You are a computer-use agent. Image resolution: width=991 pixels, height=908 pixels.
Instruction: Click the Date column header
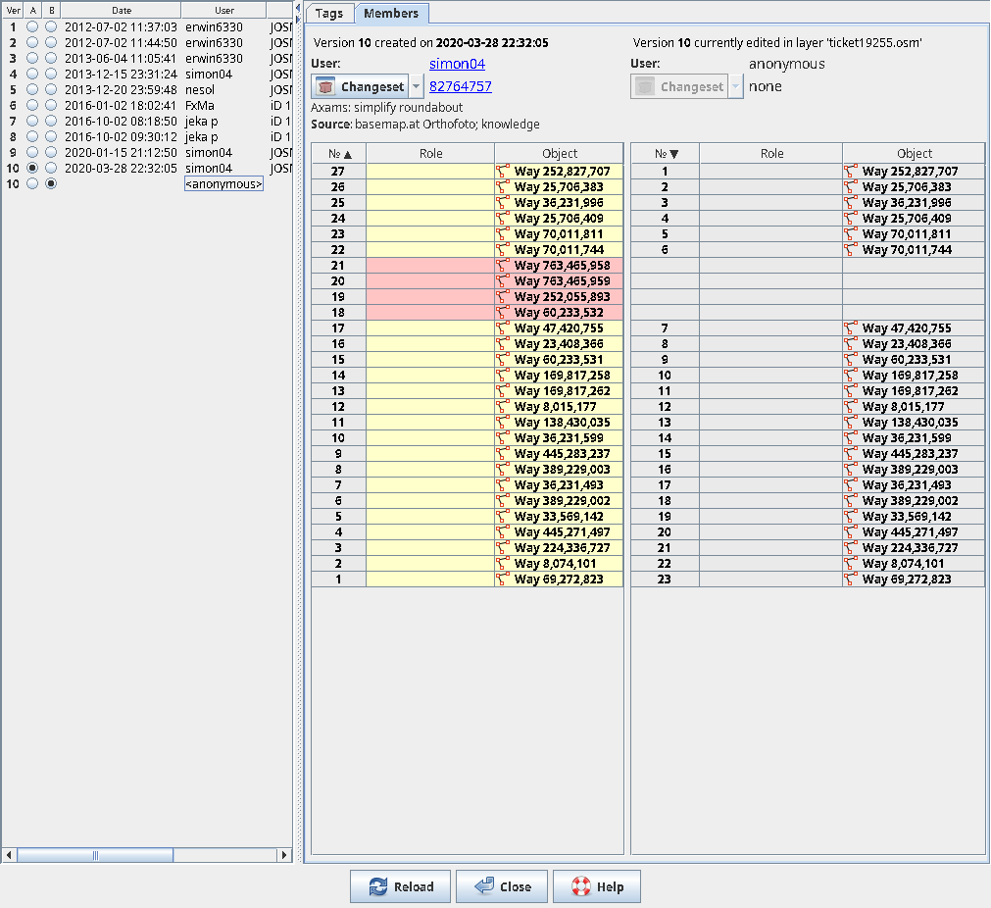pos(122,10)
